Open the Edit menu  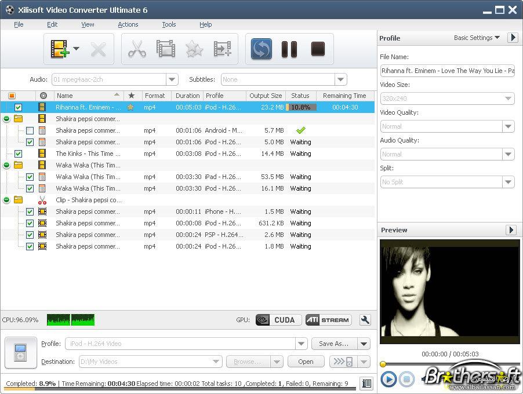[x=52, y=24]
